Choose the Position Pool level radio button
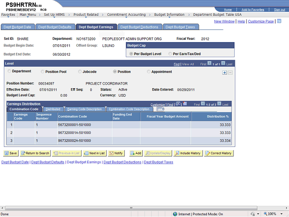 (42, 71)
